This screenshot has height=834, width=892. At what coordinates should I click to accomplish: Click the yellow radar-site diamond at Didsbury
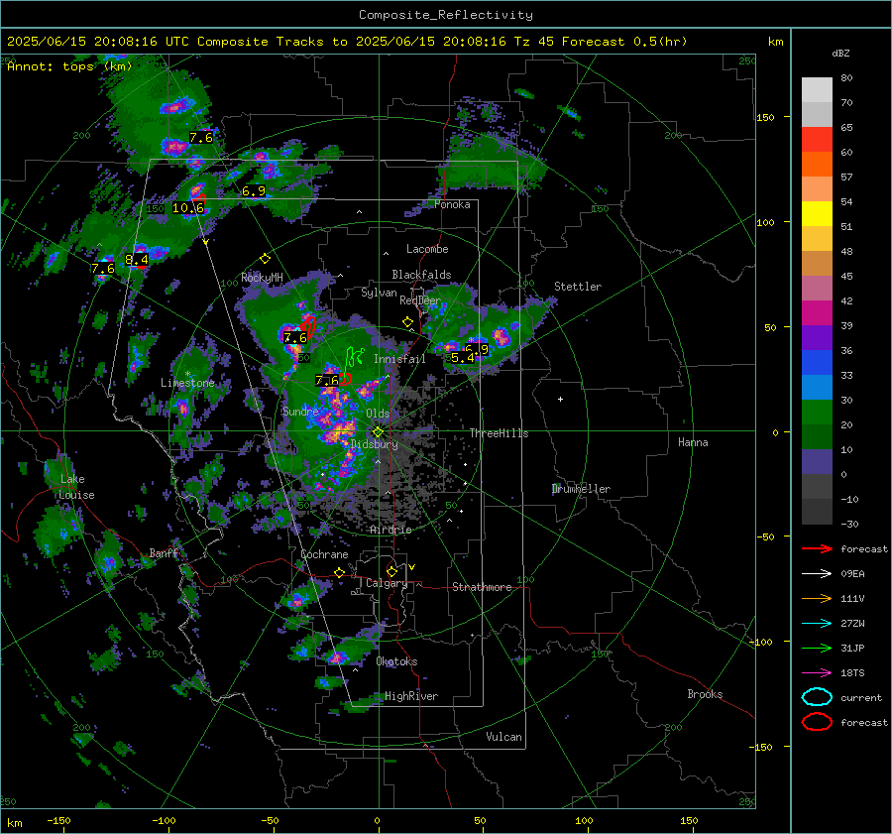point(378,432)
